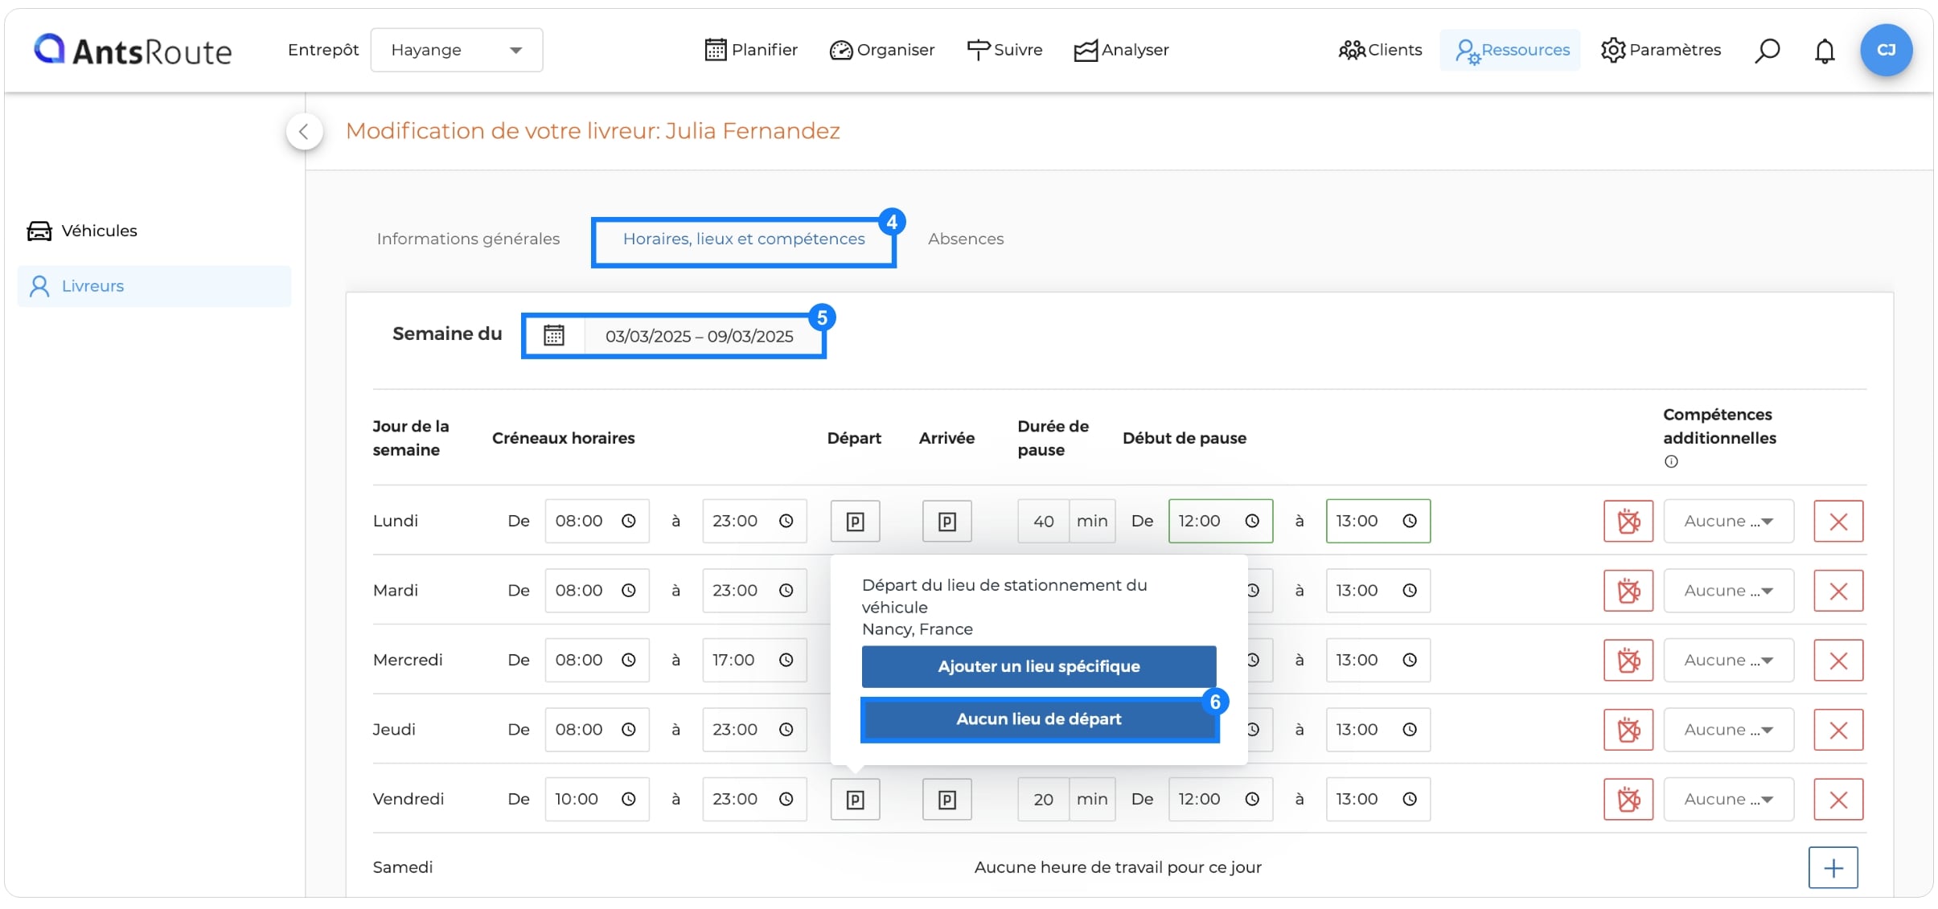Delete the Mercredi time slot row

(1838, 661)
